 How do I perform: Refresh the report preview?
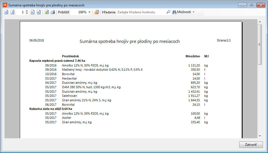click(47, 12)
